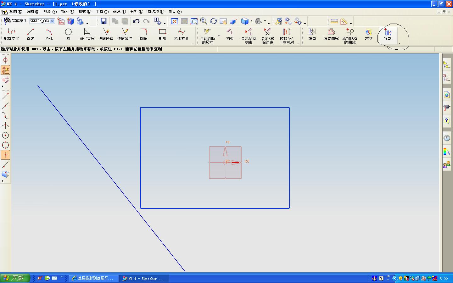The image size is (453, 283).
Task: Undo the last action
Action: tap(136, 21)
